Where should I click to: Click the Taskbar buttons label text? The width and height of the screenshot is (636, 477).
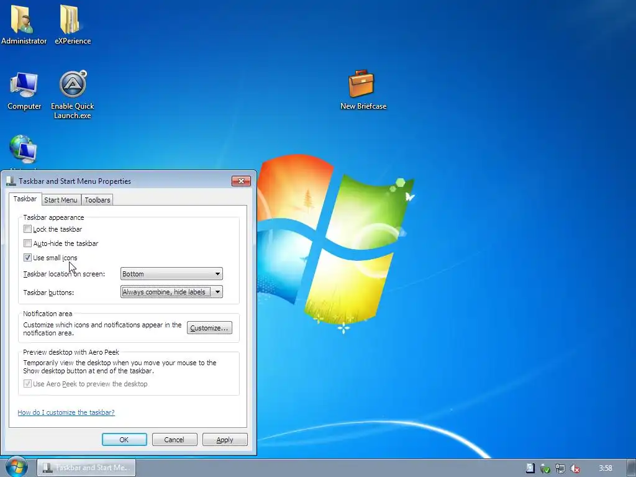[48, 293]
